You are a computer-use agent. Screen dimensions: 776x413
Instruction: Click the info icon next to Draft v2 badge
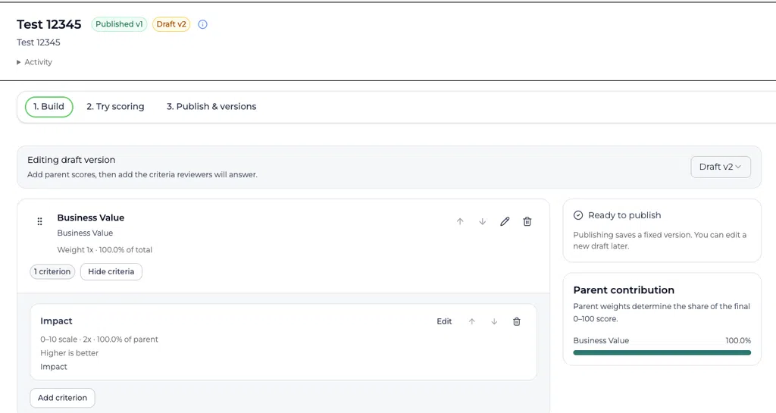(202, 24)
